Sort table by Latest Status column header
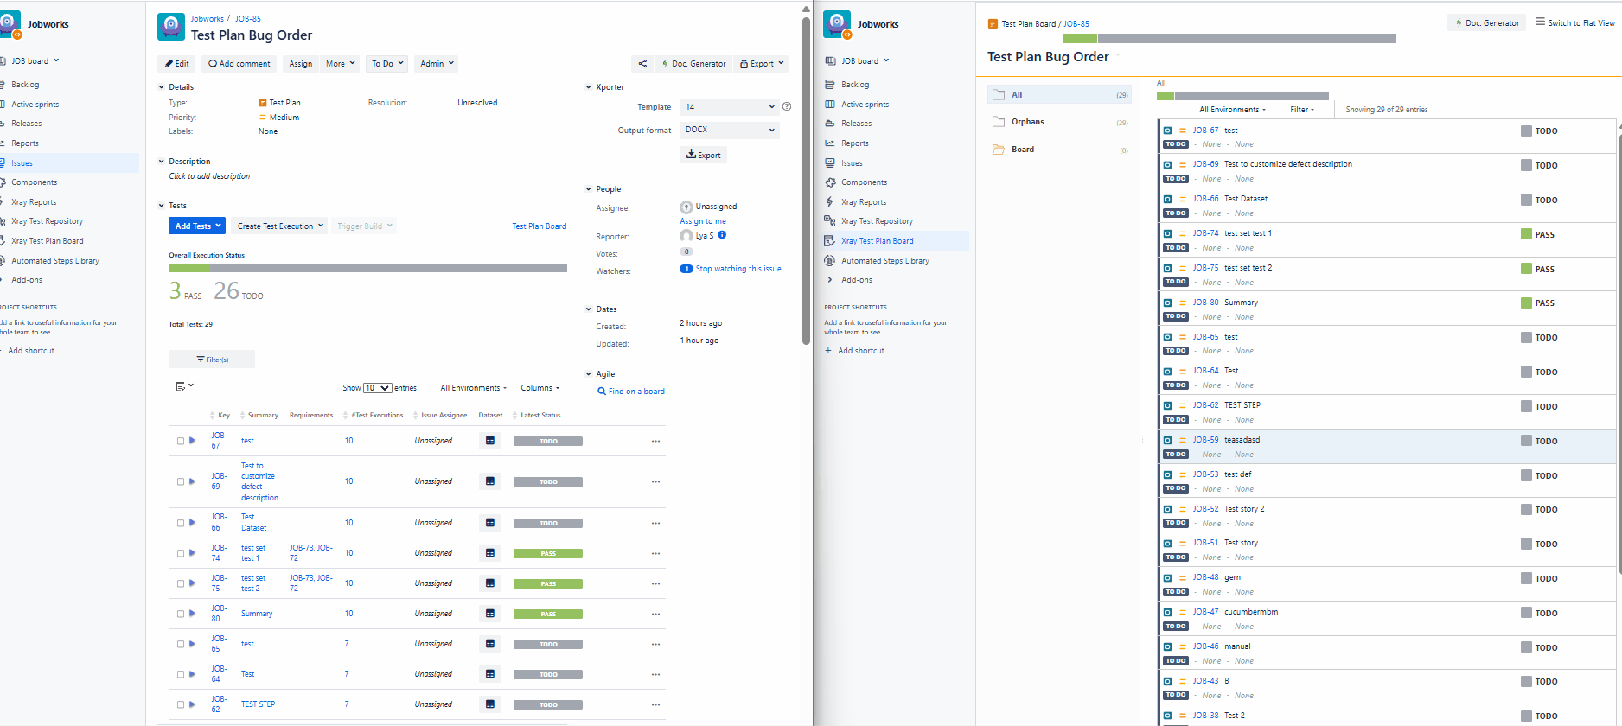This screenshot has height=726, width=1622. click(540, 416)
